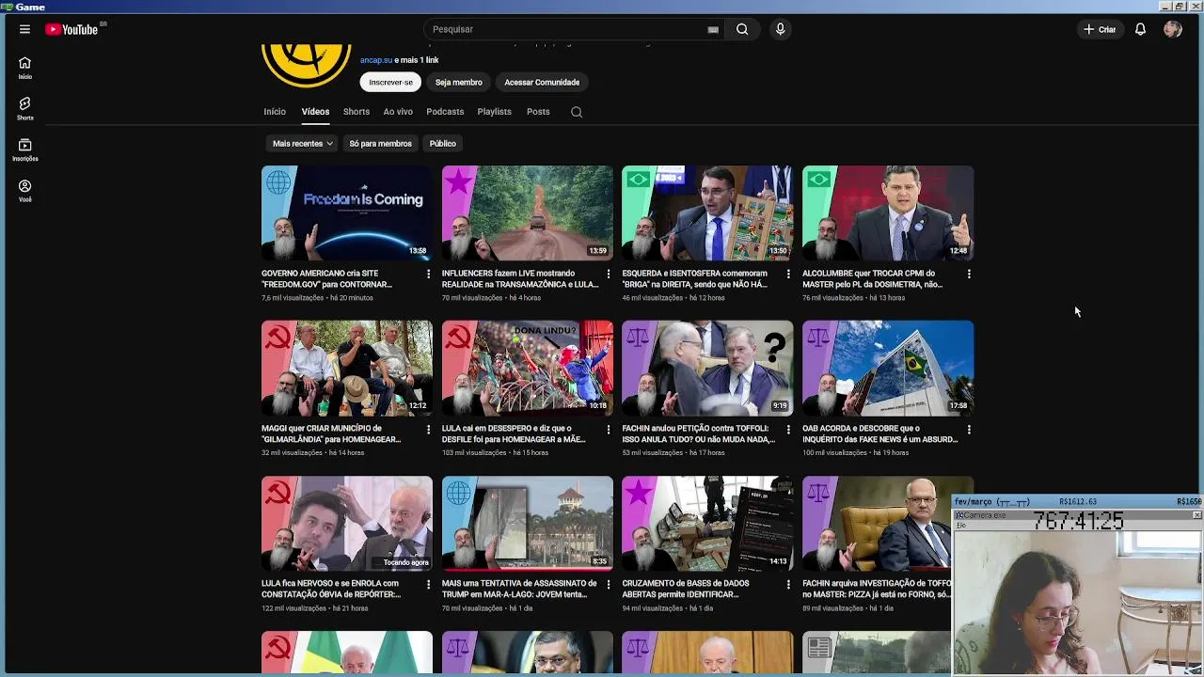The height and width of the screenshot is (677, 1204).
Task: Open the thumbnail marked Tocando agora
Action: pos(347,524)
